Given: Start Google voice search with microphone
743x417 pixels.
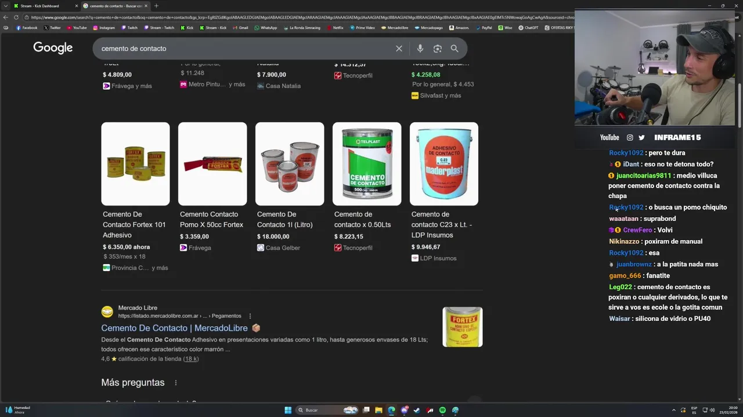Looking at the screenshot, I should click(420, 49).
